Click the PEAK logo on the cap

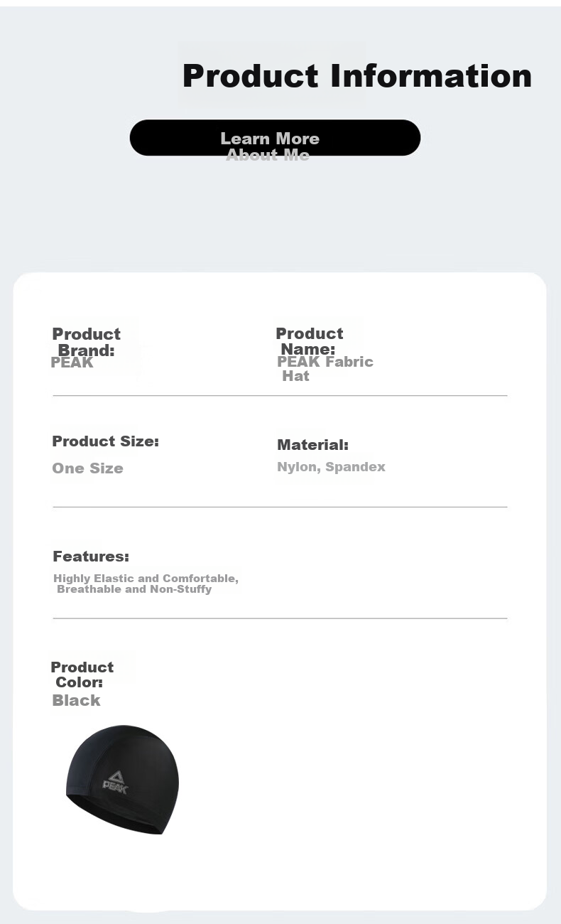(x=115, y=782)
